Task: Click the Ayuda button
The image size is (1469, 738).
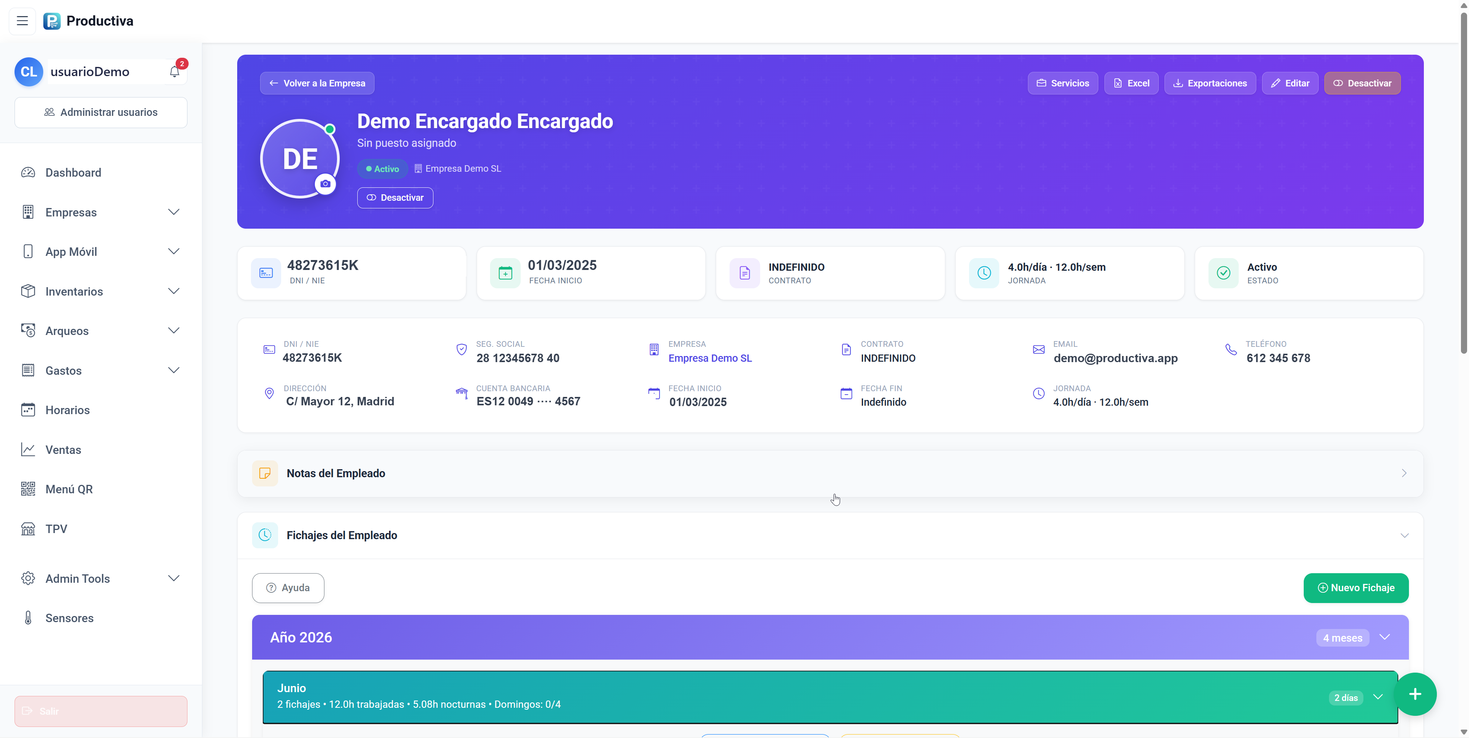Action: (x=288, y=588)
